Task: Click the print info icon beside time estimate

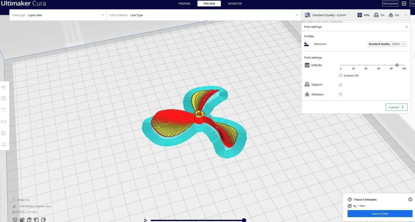Action: tap(410, 200)
